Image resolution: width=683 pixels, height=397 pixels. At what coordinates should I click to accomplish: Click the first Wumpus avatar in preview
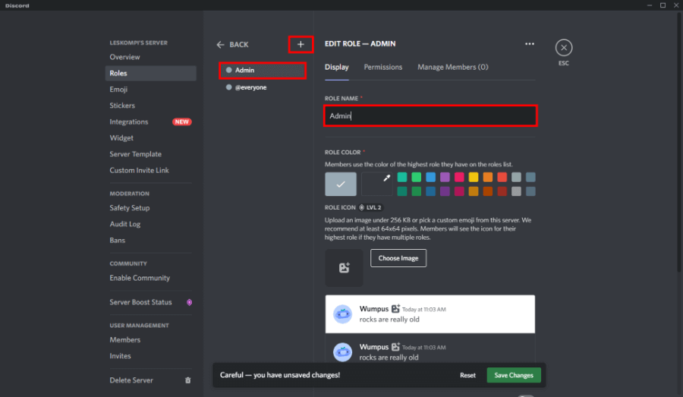[x=342, y=314]
